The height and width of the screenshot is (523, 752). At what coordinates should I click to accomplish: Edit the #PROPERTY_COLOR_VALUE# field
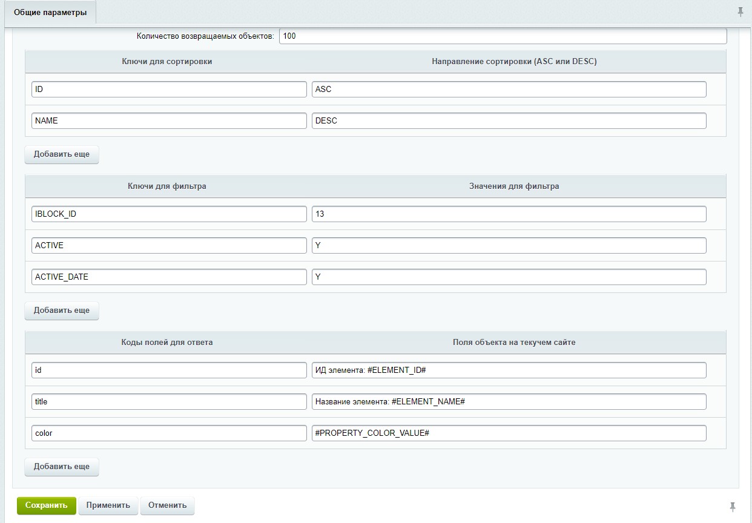(x=509, y=433)
